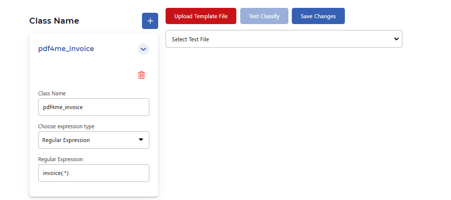Delete the pdf4me_invoice class via trash icon
The image size is (451, 200).
[x=141, y=75]
